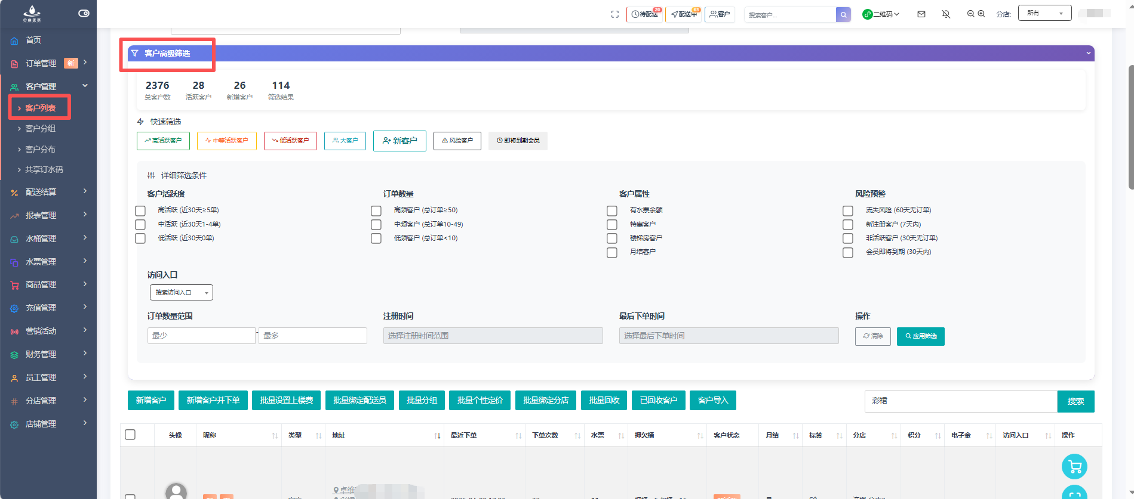Toggle the sidebar collapse icon
Image resolution: width=1134 pixels, height=499 pixels.
click(84, 13)
